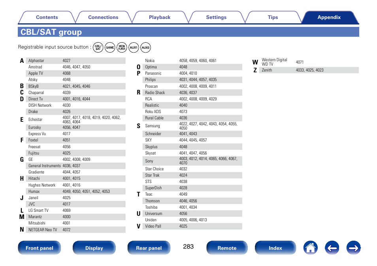Open the Remote page
Image resolution: width=377 pixels, height=266 pixels.
coord(227,248)
